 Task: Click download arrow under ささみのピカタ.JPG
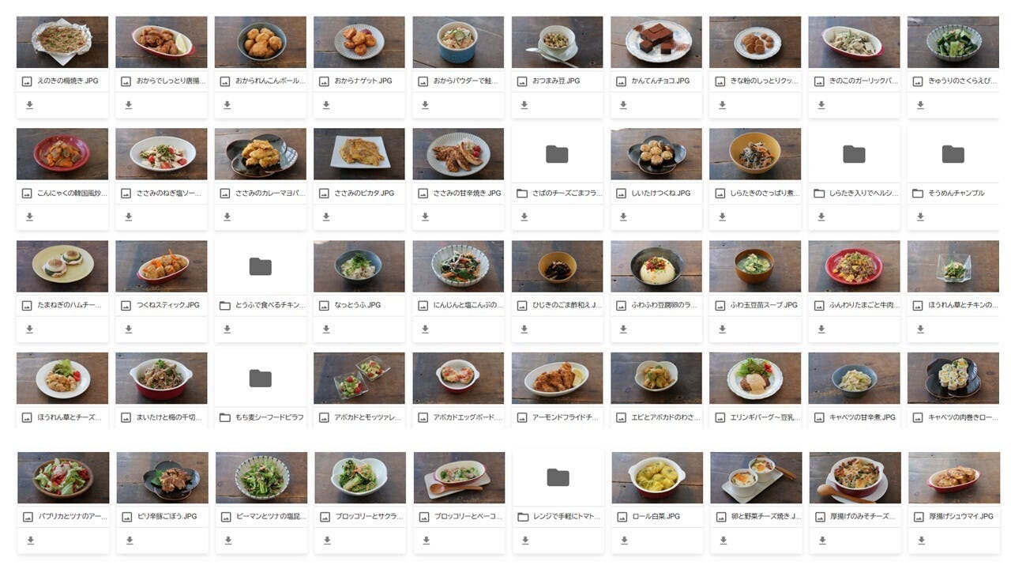click(x=326, y=217)
